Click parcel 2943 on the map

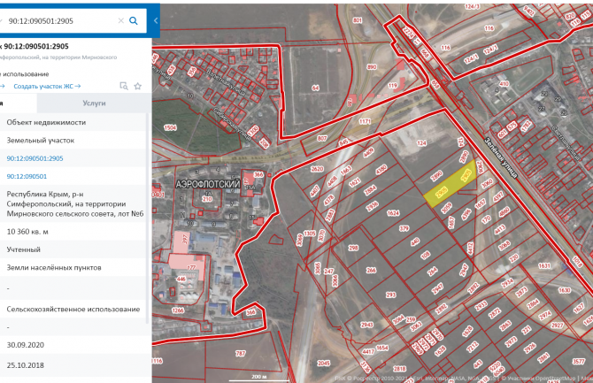(366, 325)
